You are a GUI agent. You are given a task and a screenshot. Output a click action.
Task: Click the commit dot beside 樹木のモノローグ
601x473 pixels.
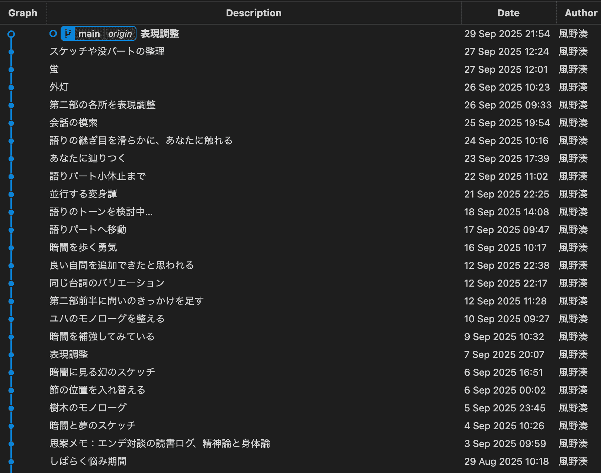tap(11, 408)
